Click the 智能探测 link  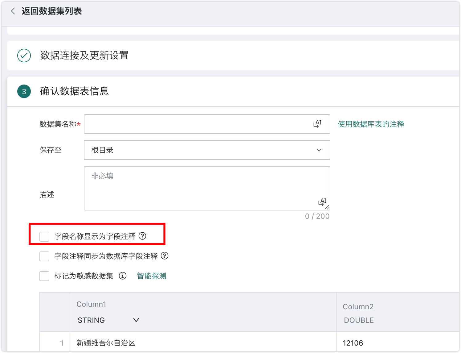click(151, 276)
